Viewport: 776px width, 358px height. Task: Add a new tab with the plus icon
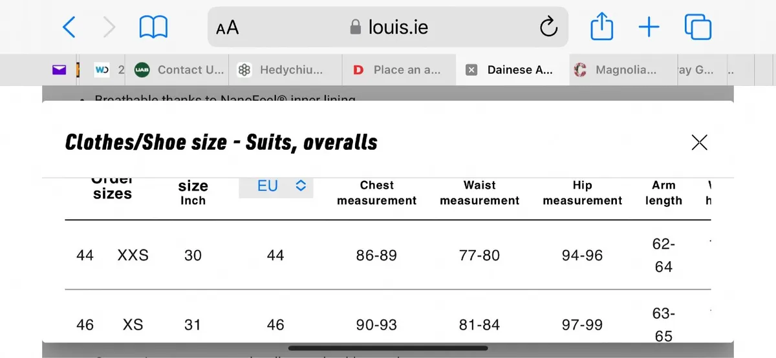coord(649,27)
